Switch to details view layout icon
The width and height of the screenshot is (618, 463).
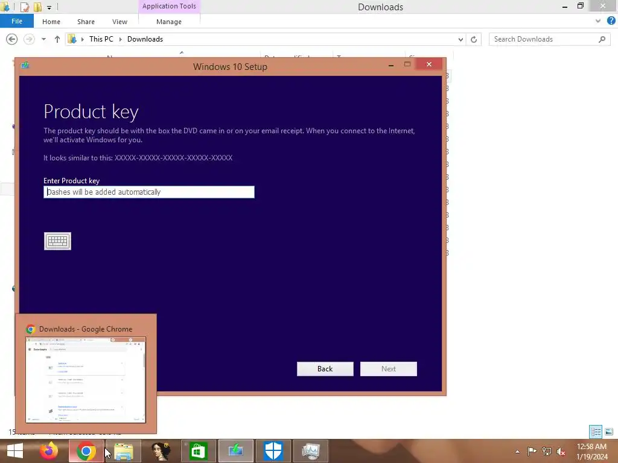(596, 432)
